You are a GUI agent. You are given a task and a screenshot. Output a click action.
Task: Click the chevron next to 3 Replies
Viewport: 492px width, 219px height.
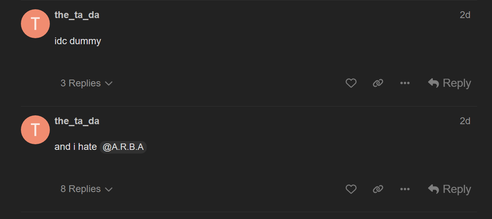[109, 84]
